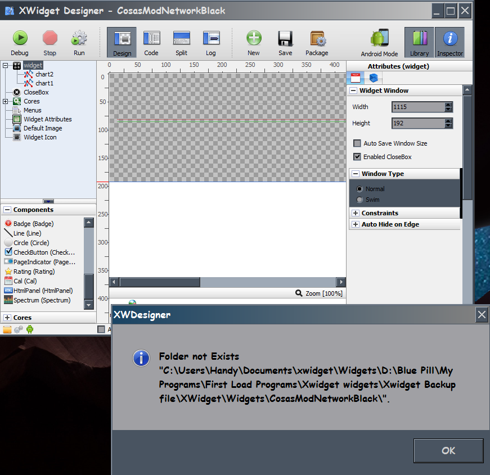
Task: Click OK in the XWDesigner dialog
Action: [448, 451]
